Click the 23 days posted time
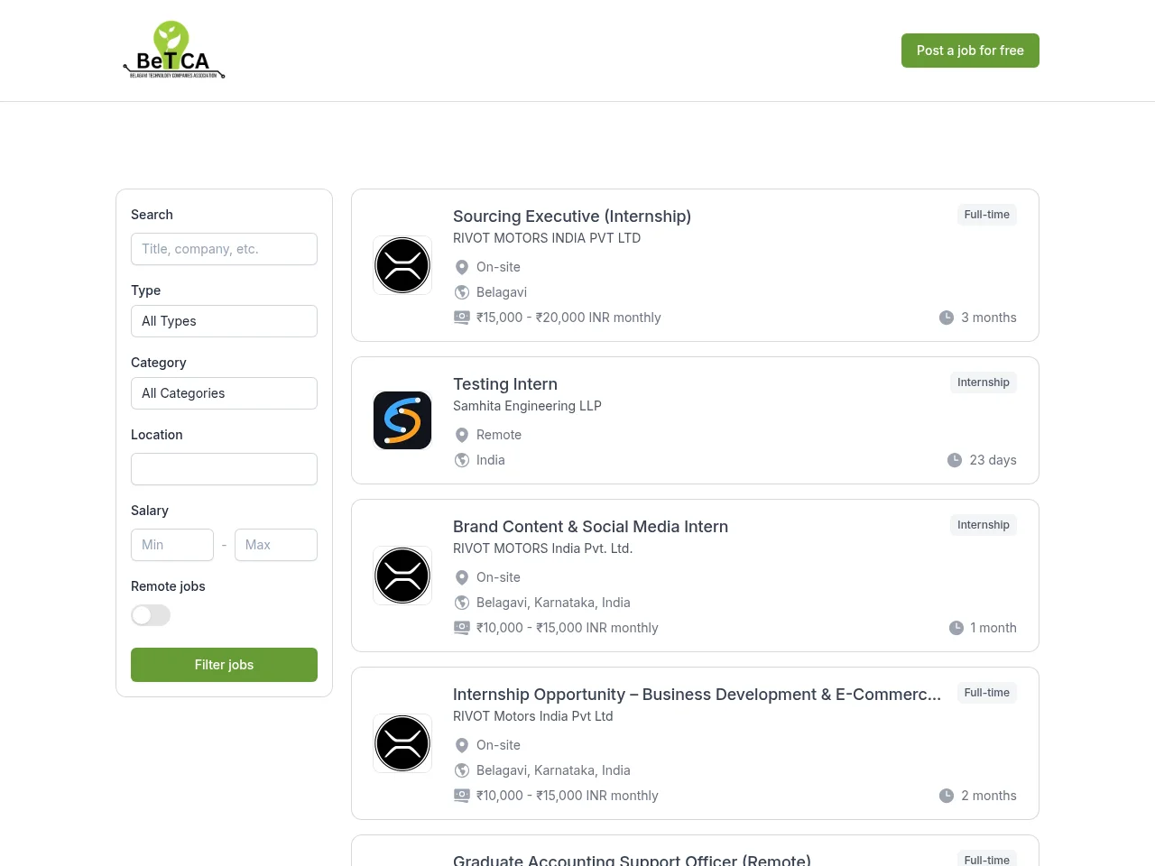The image size is (1155, 866). tap(993, 460)
